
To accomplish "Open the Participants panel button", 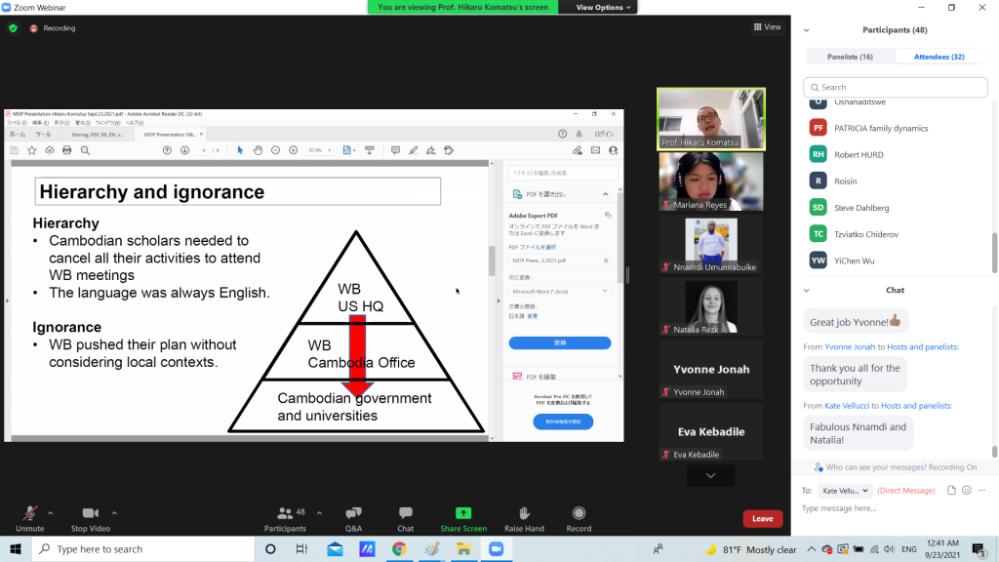I will [x=285, y=519].
